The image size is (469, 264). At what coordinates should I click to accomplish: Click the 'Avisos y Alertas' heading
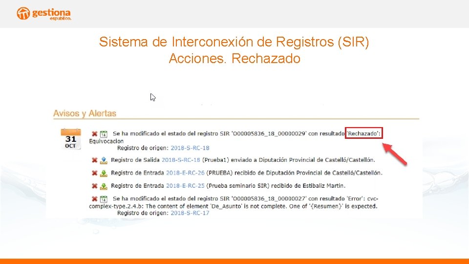pos(85,113)
